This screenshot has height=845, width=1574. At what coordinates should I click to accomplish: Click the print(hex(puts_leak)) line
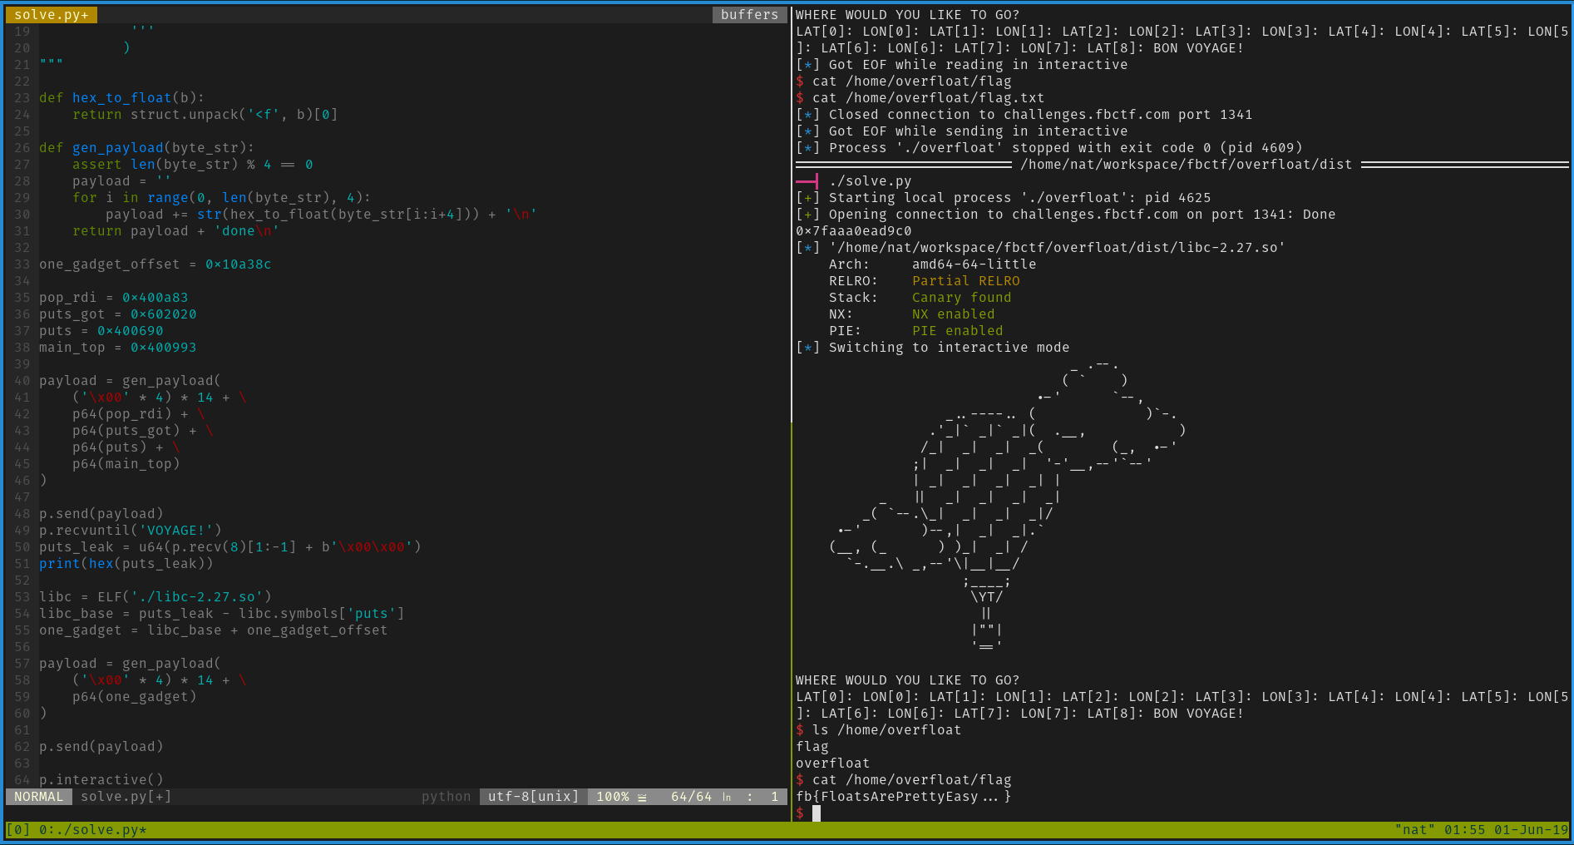[126, 564]
